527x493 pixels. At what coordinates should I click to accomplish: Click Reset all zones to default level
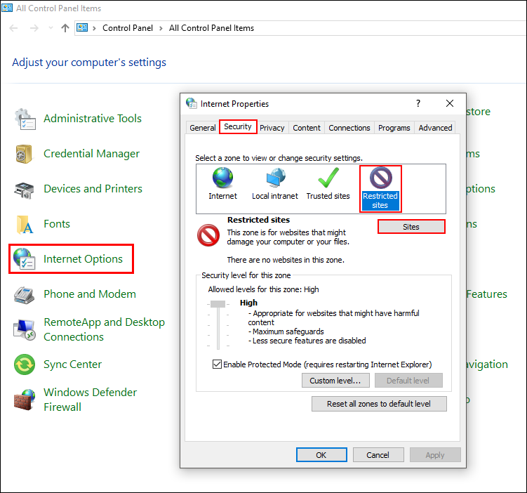coord(379,404)
